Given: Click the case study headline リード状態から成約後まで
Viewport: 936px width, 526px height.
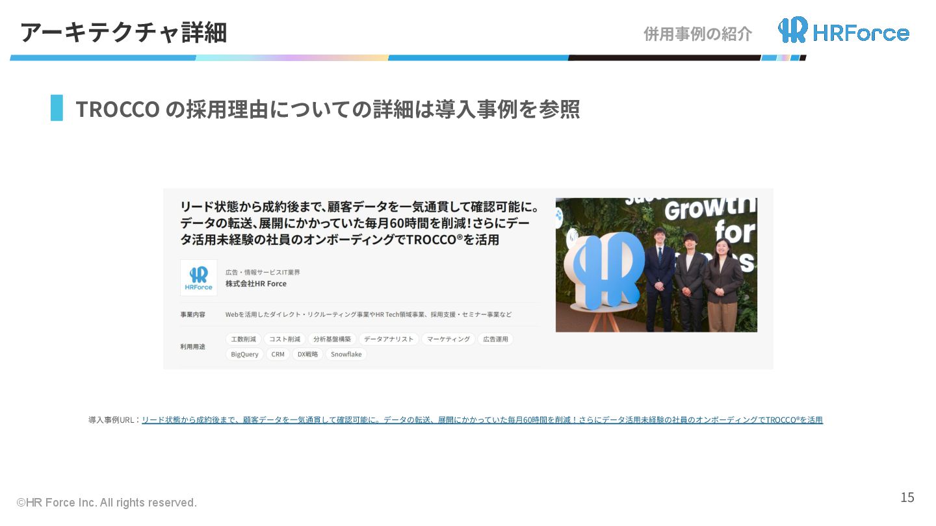Looking at the screenshot, I should [359, 223].
